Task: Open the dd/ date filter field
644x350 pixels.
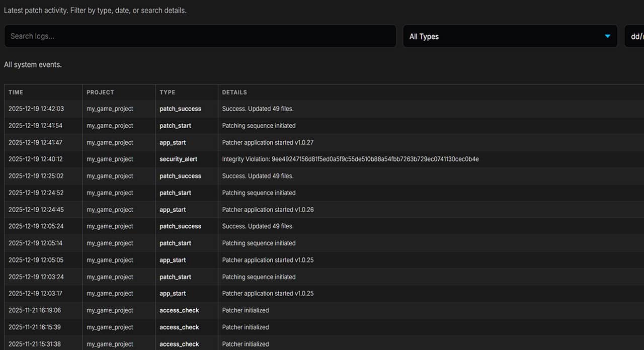Action: tap(634, 36)
